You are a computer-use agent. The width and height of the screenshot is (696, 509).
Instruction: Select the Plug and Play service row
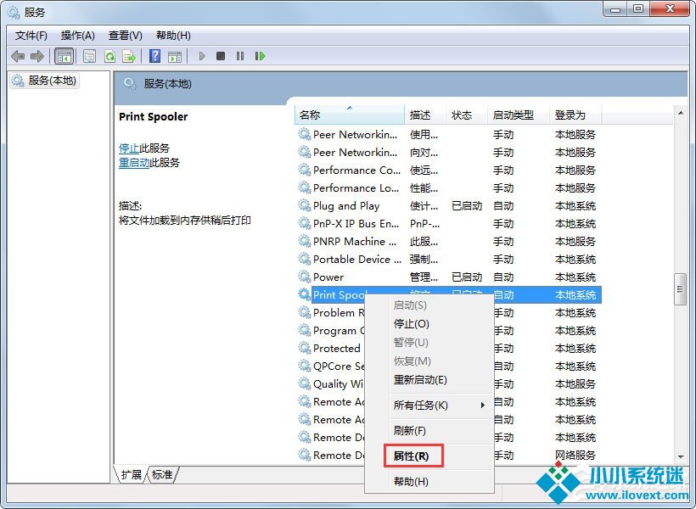point(448,205)
